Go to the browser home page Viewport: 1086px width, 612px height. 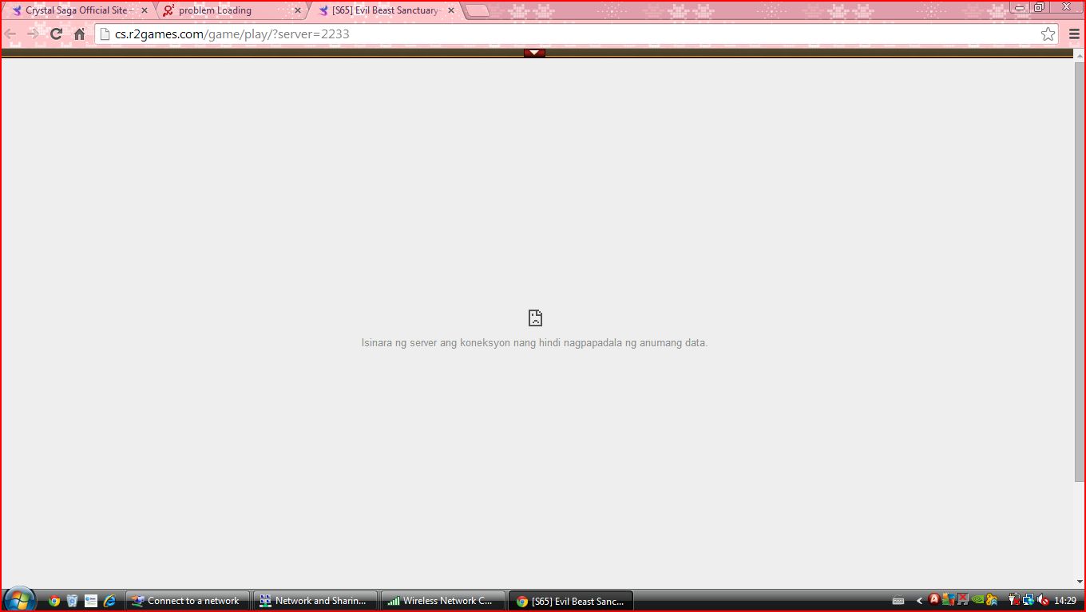[79, 34]
